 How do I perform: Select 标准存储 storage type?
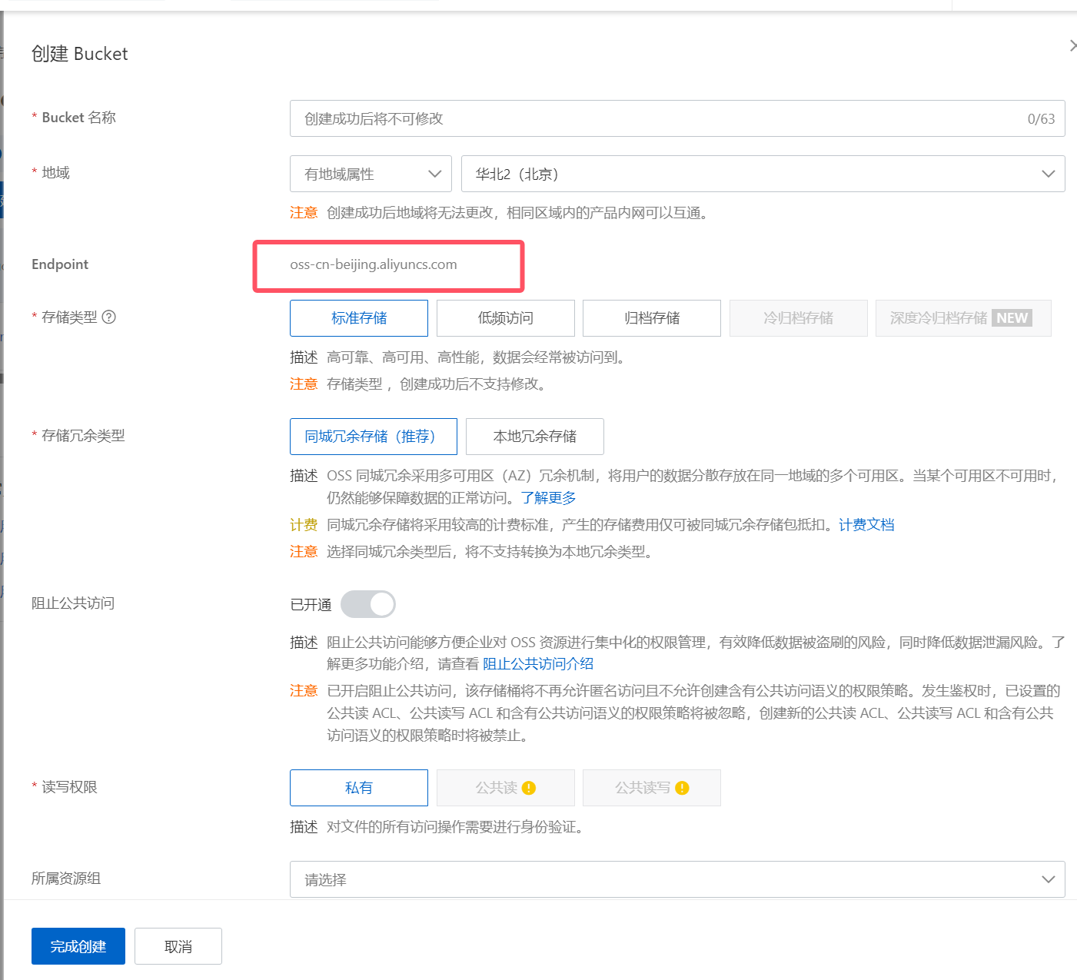[359, 318]
